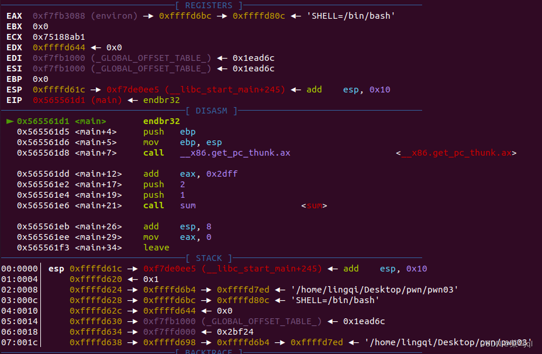The image size is (542, 354).
Task: Click the add eax, 0x2dff instruction
Action: [x=191, y=174]
